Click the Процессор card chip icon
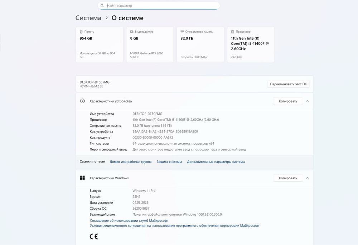 pyautogui.click(x=232, y=32)
